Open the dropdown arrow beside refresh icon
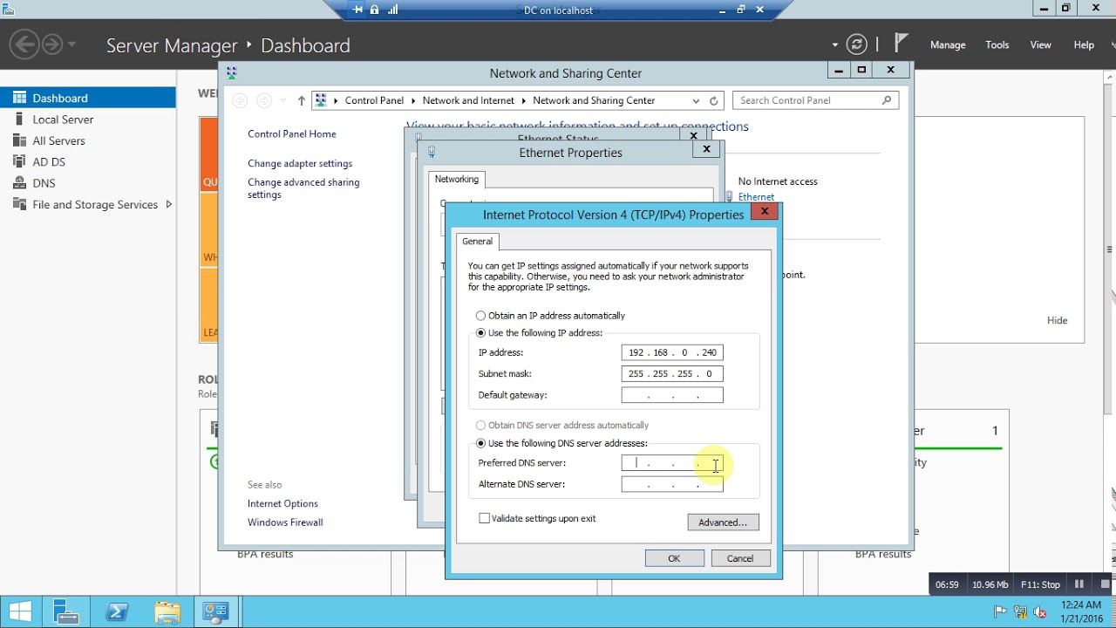The width and height of the screenshot is (1116, 628). tap(835, 44)
